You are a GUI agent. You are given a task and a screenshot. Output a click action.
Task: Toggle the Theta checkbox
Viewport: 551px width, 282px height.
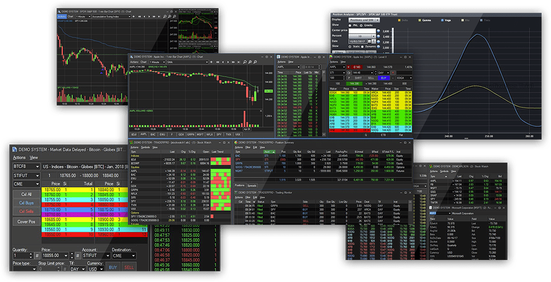pyautogui.click(x=482, y=20)
